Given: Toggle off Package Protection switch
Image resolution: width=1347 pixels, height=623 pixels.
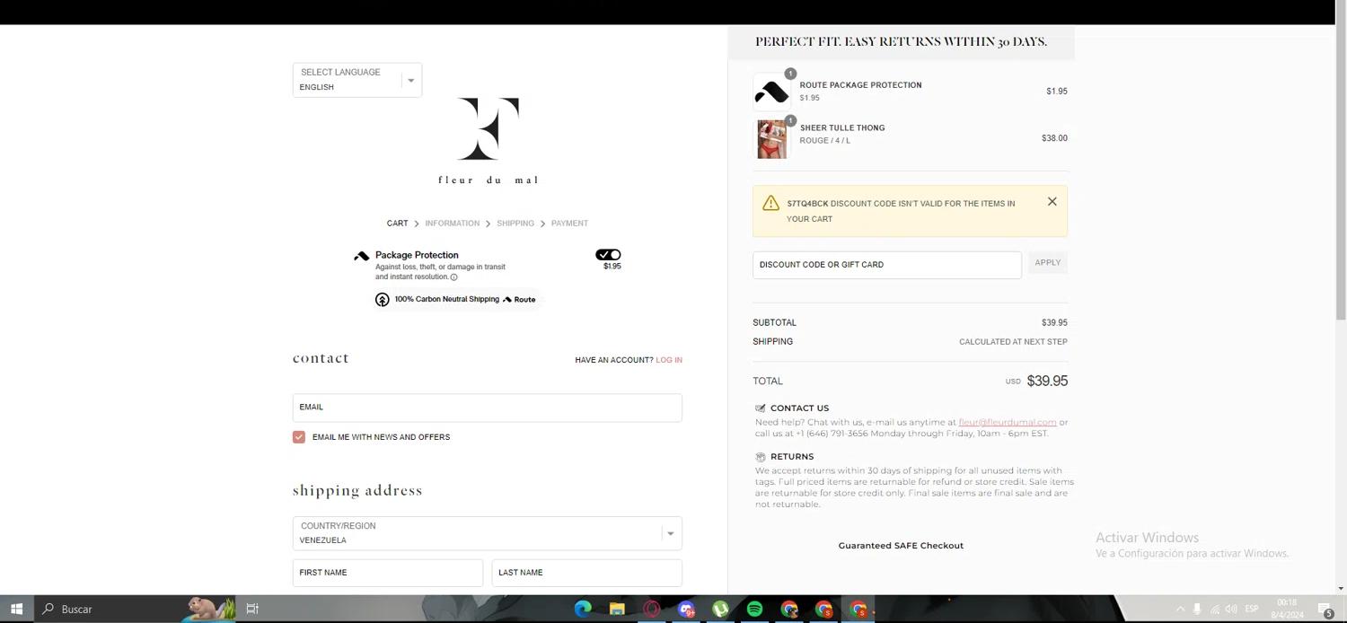Looking at the screenshot, I should pos(608,255).
